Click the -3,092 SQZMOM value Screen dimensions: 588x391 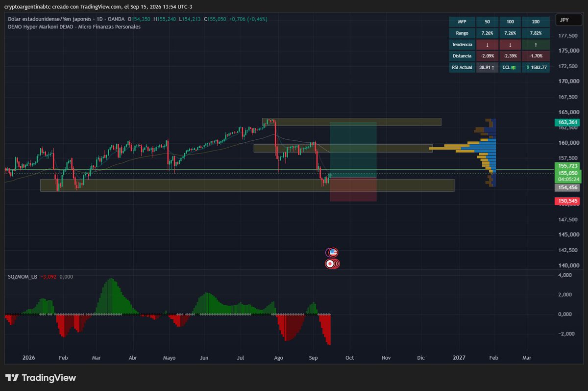(48, 277)
